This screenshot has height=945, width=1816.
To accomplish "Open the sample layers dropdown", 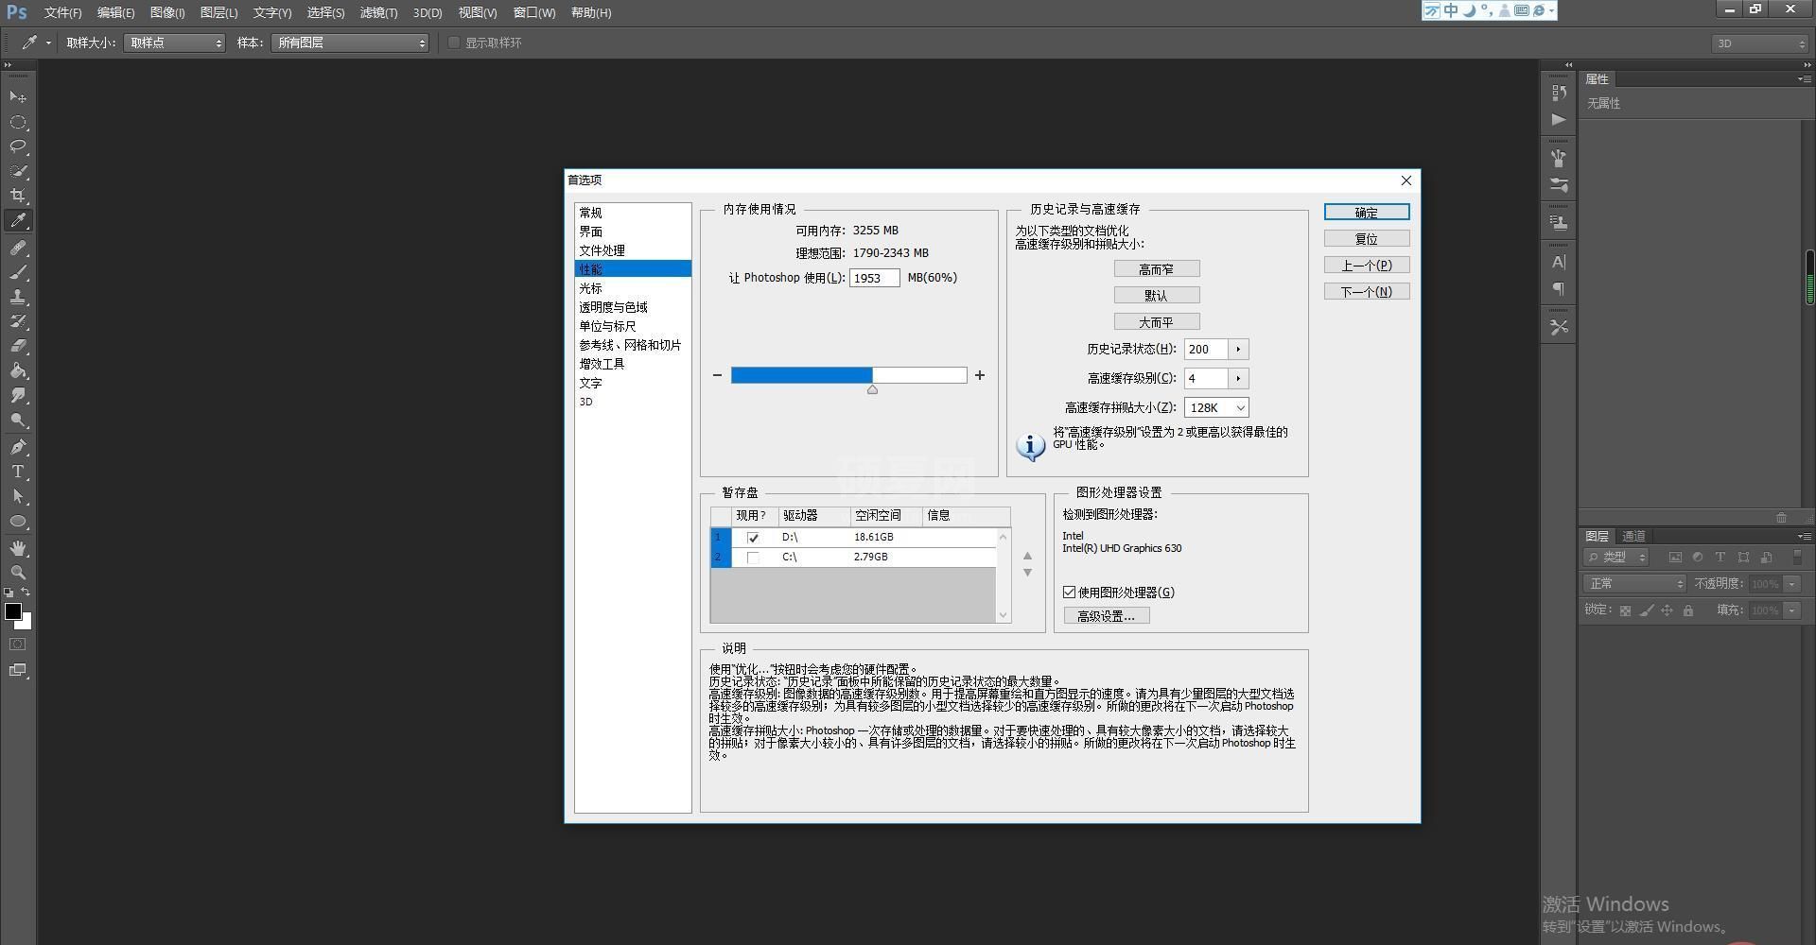I will pyautogui.click(x=350, y=43).
